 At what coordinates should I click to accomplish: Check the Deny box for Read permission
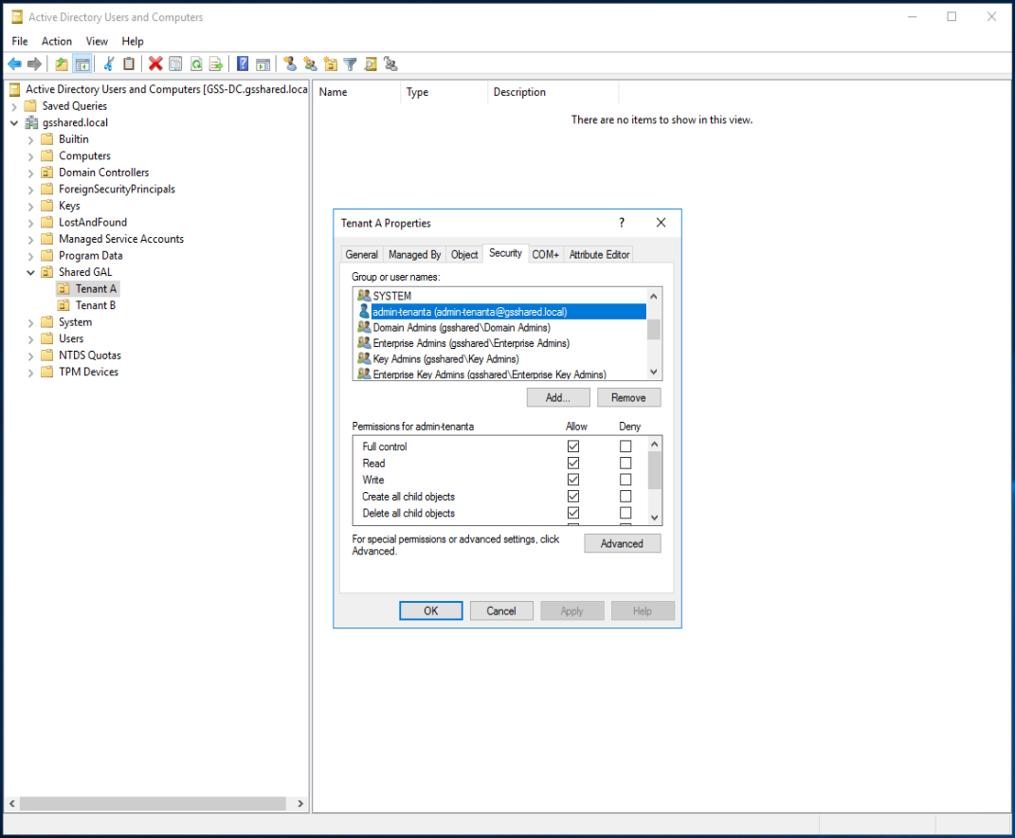(x=625, y=464)
